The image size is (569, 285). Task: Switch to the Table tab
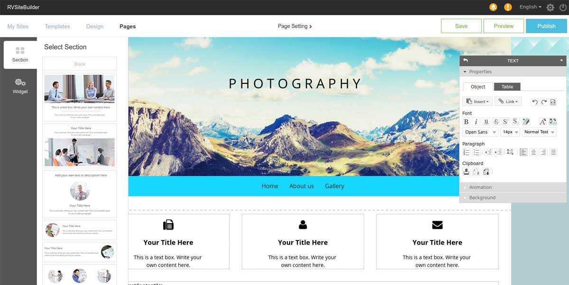507,87
